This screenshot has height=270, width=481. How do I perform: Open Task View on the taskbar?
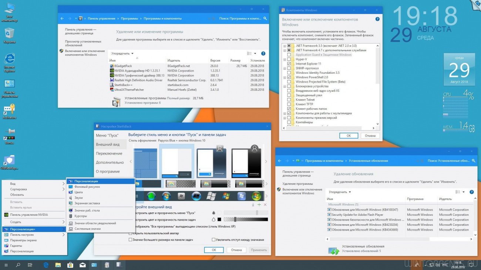coord(30,265)
